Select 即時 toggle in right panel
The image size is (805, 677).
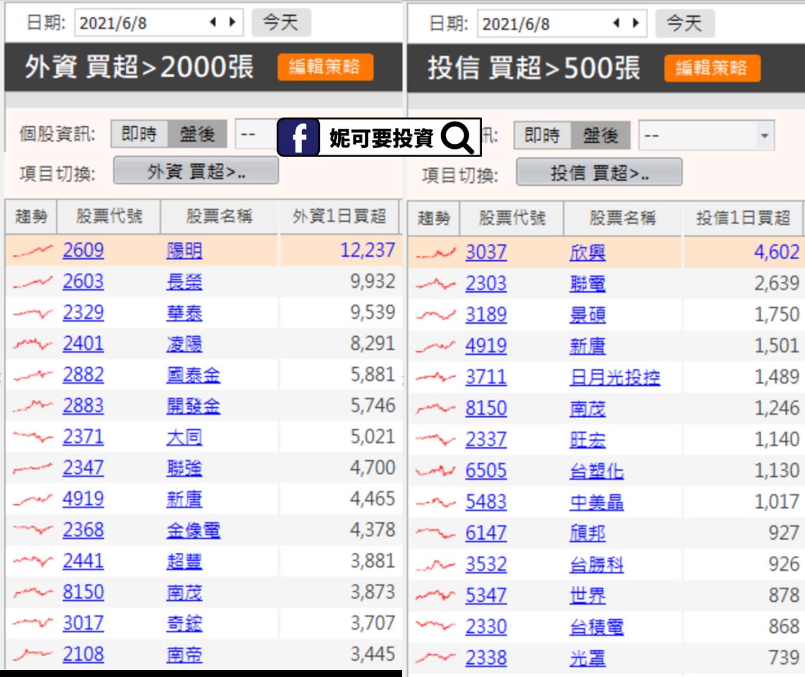pyautogui.click(x=543, y=136)
